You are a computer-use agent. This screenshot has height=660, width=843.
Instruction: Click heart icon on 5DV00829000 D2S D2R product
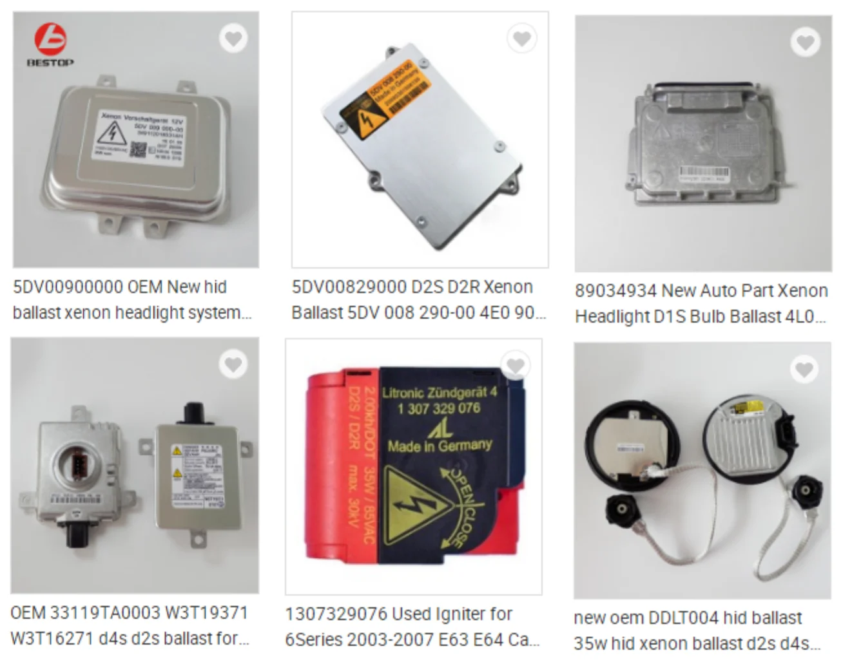pos(522,39)
